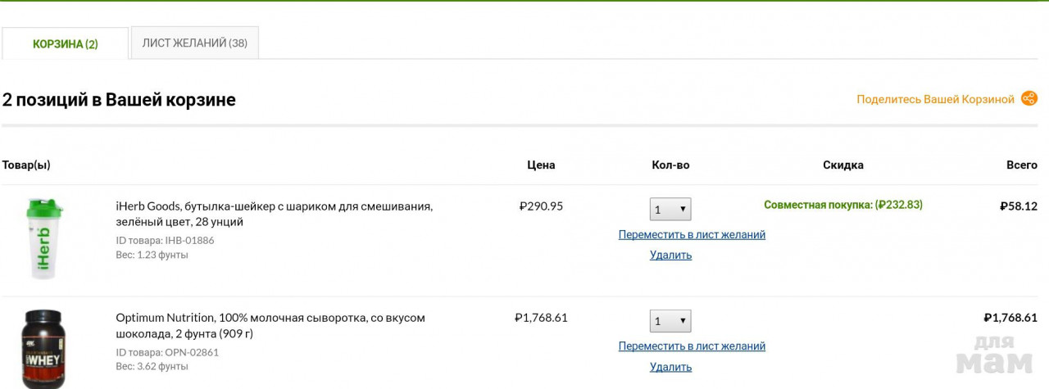The image size is (1049, 389).
Task: Click the 'Цена' column header
Action: tap(541, 165)
